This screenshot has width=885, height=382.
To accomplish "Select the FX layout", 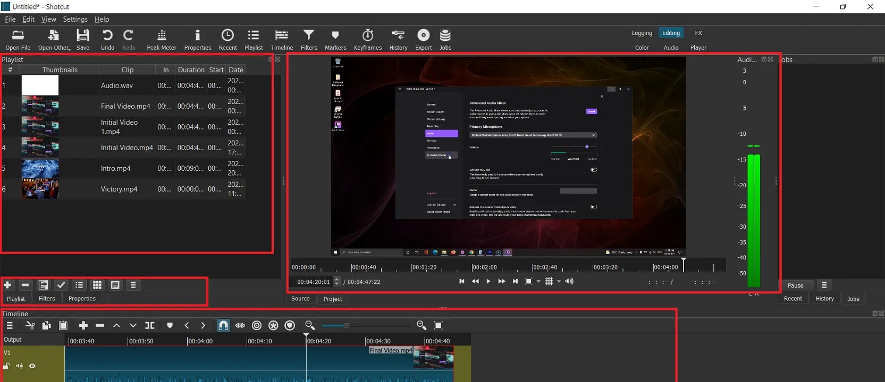I will click(698, 33).
